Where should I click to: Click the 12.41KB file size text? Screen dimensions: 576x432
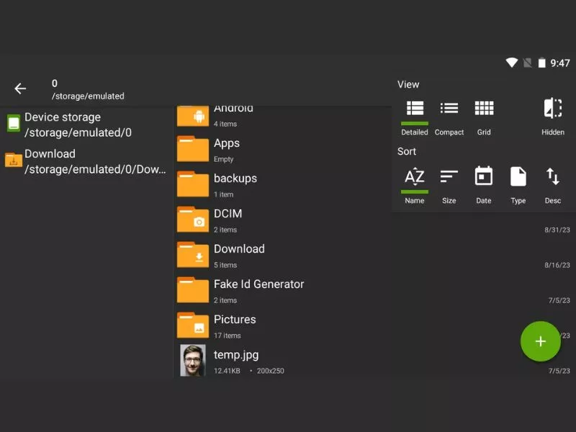click(227, 371)
